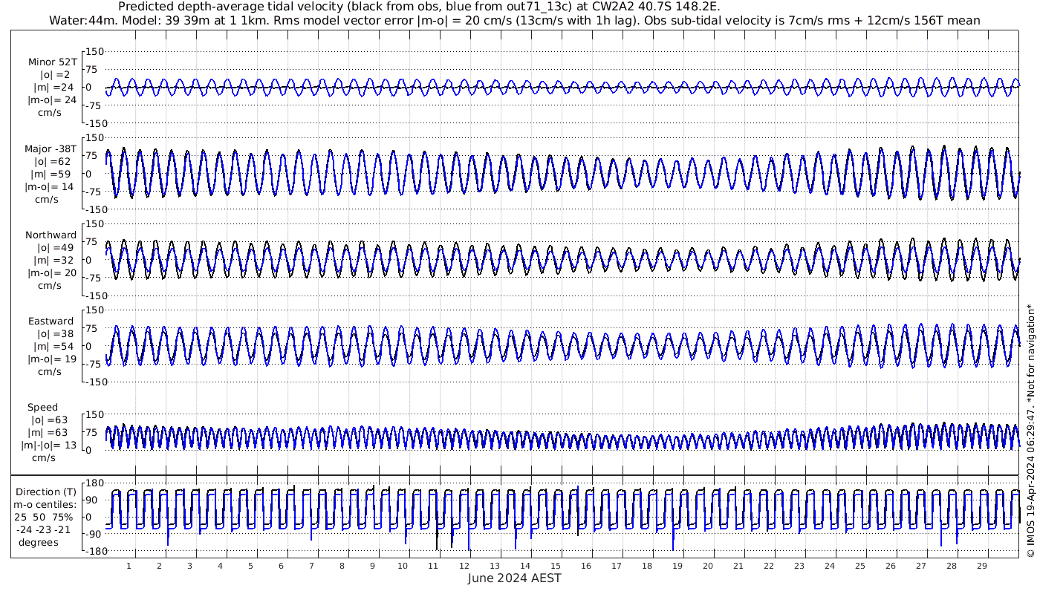This screenshot has height=594, width=1040.
Task: Click day '1' on the date axis
Action: tap(129, 566)
